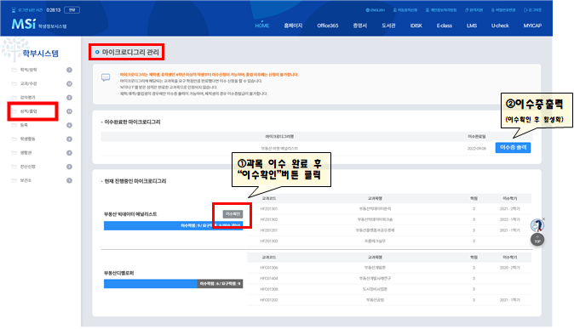Click the full blue progress bar under 부동산 빅데이터 애널리스트
574x329 pixels.
(x=173, y=225)
